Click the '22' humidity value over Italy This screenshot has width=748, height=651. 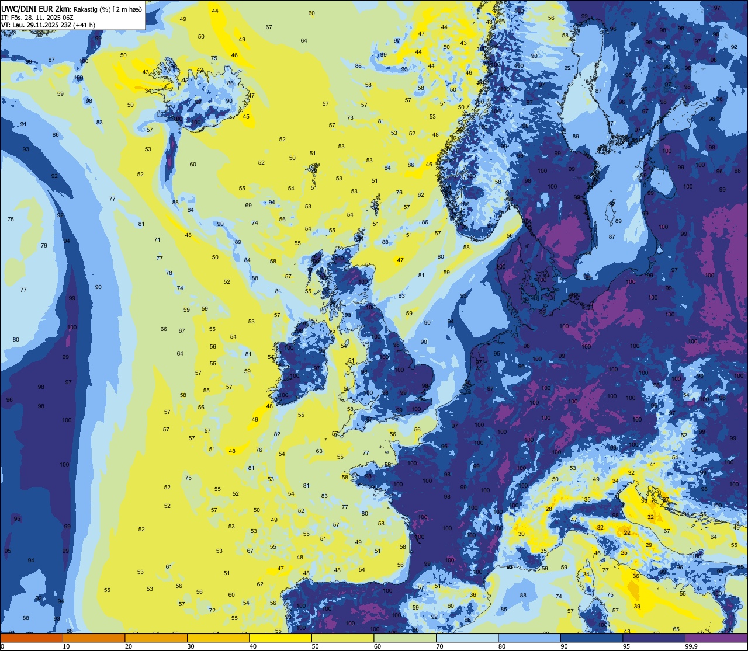[627, 532]
